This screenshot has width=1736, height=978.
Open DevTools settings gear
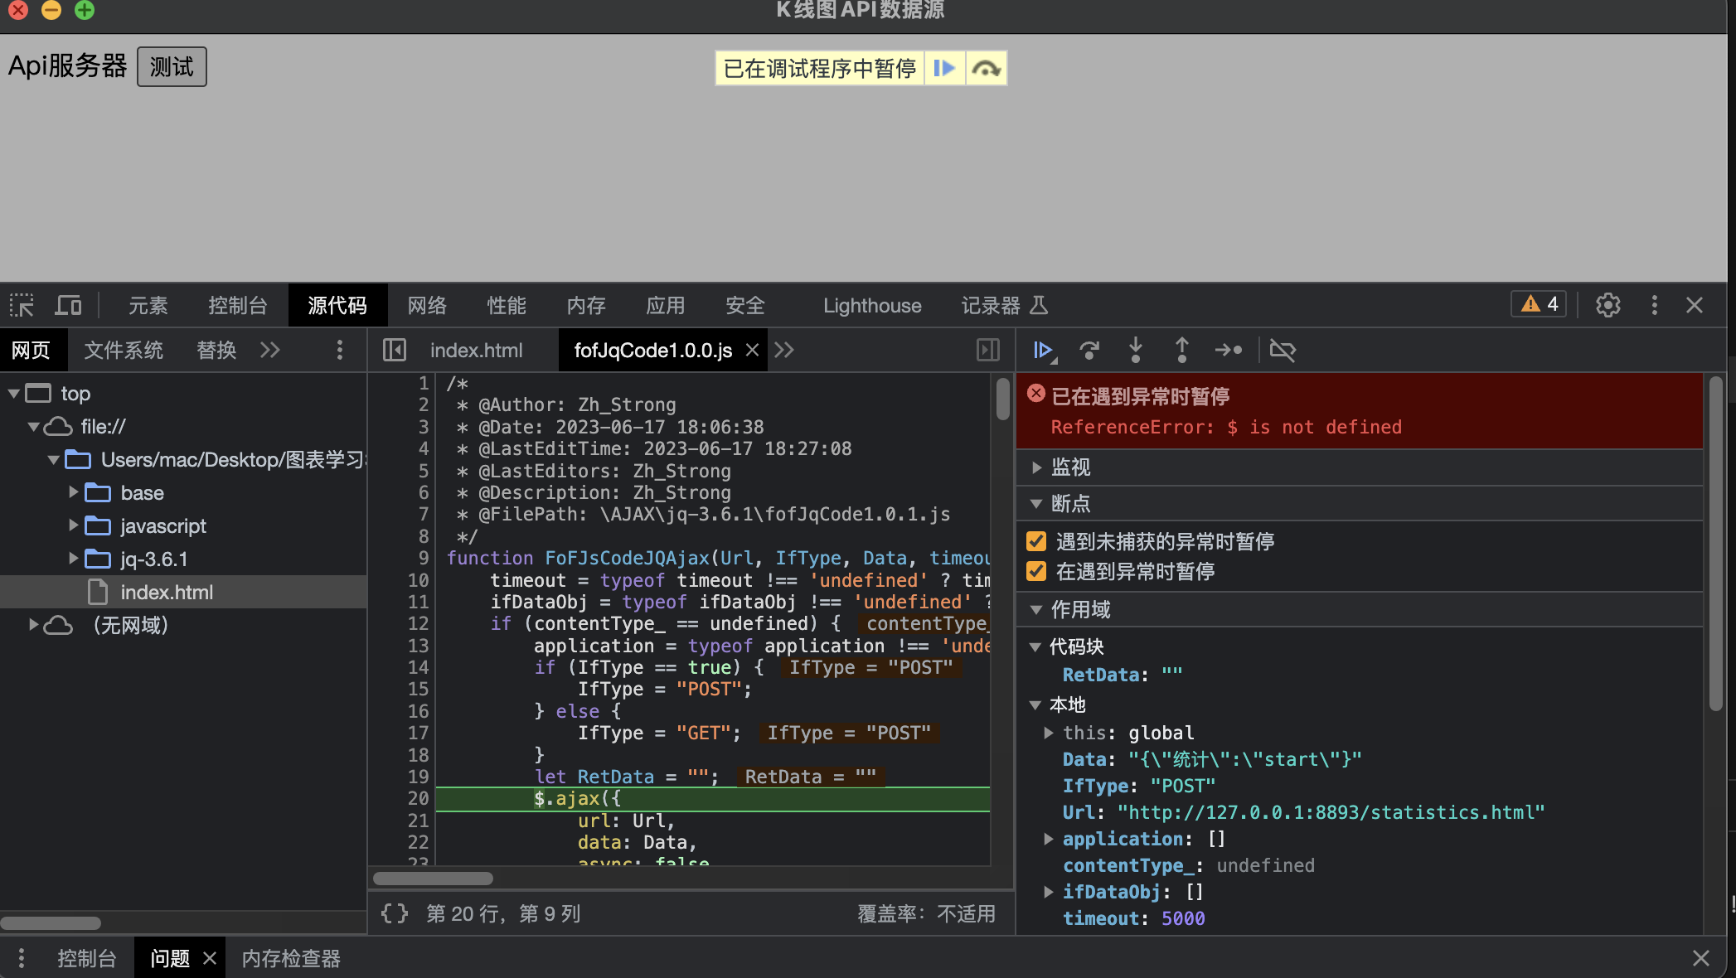1608,305
